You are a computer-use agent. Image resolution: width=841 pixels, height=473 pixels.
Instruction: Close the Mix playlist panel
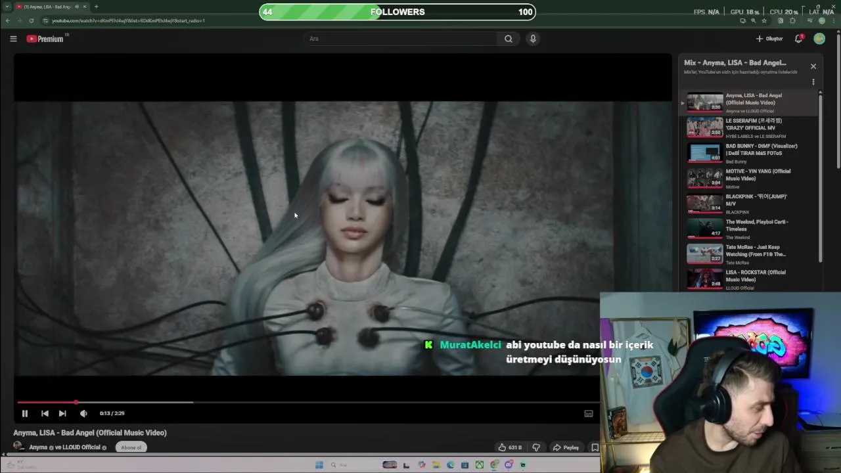point(813,66)
